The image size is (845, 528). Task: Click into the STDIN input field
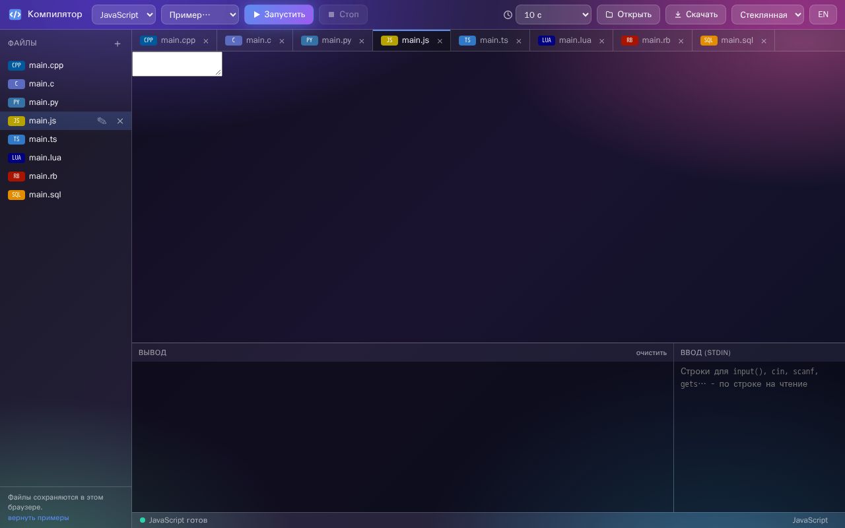click(x=759, y=436)
